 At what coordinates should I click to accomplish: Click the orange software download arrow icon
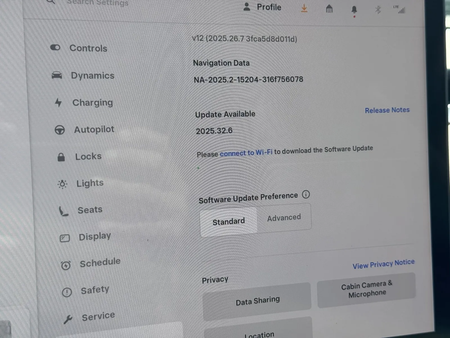(x=304, y=8)
